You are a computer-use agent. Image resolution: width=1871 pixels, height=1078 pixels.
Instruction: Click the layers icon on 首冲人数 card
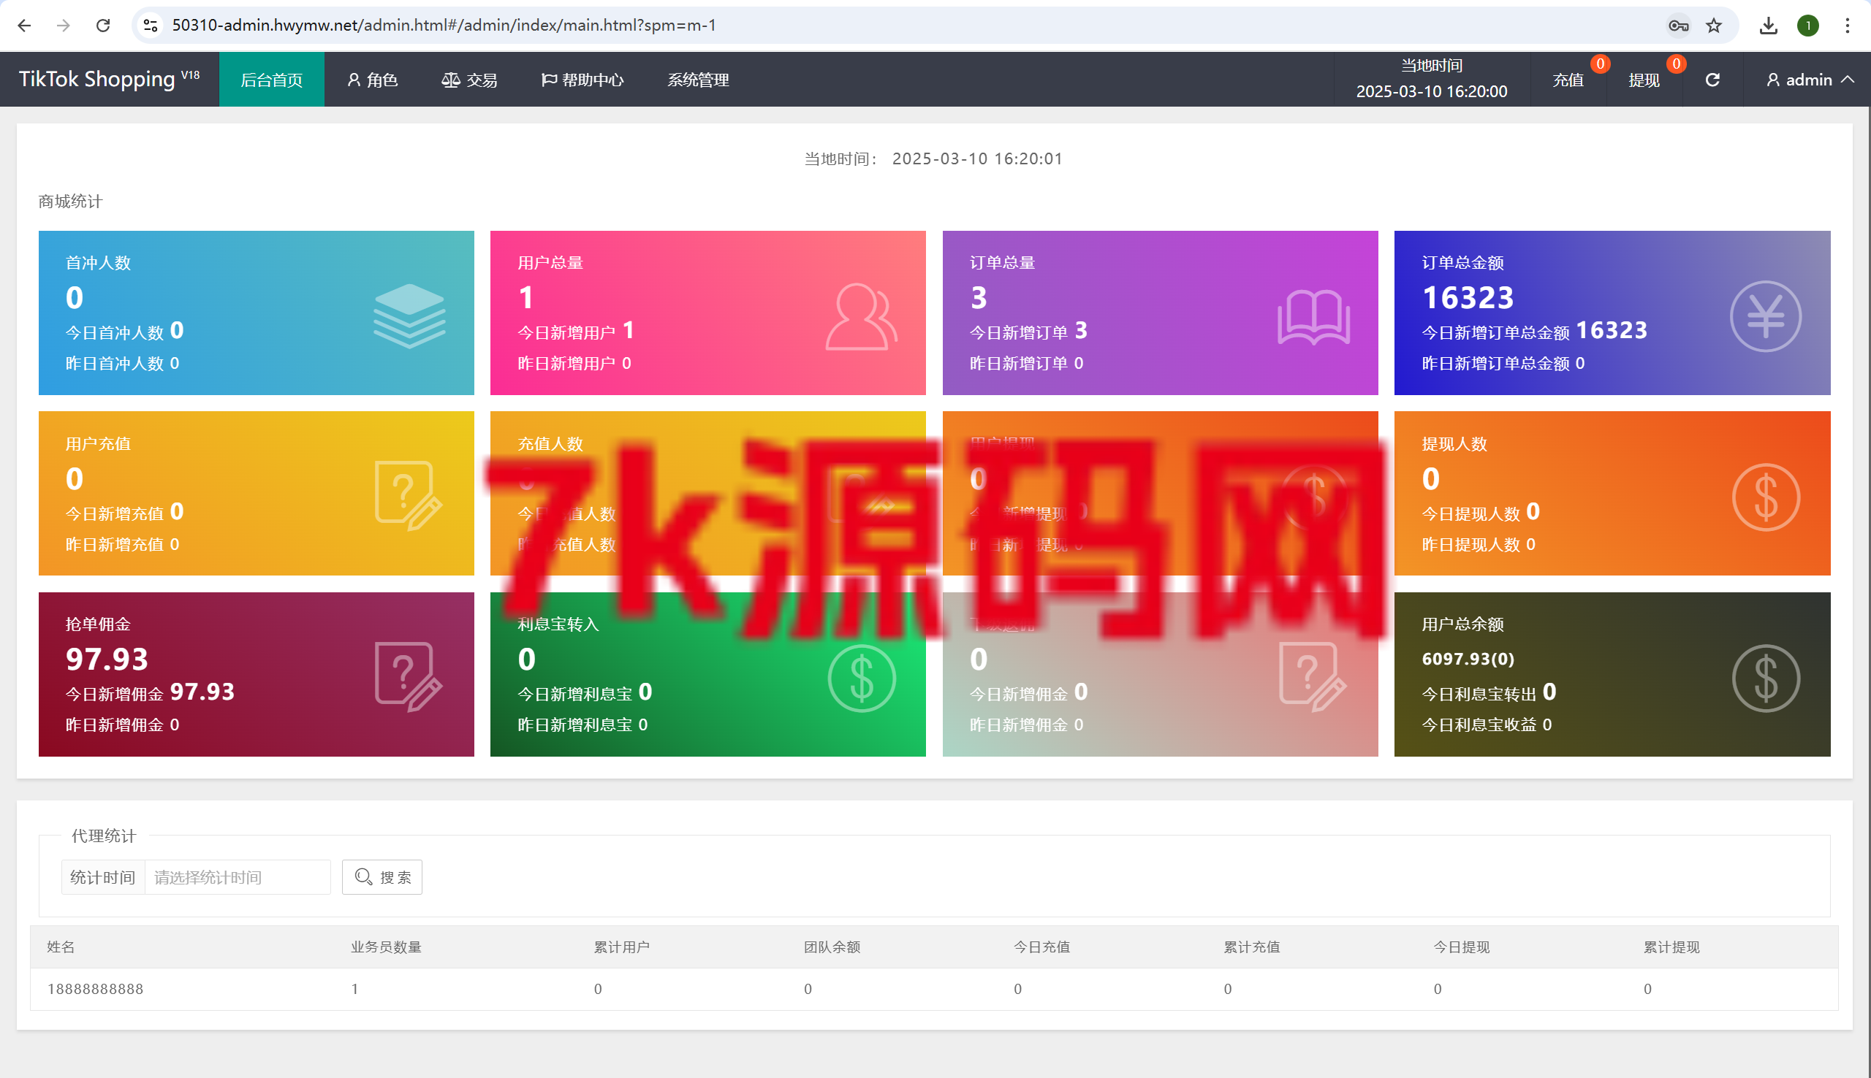[409, 316]
